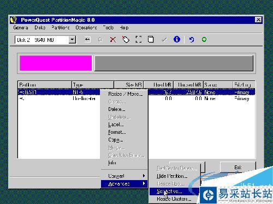Open the Disk 2 selection dropdown
This screenshot has height=204, width=273.
pyautogui.click(x=72, y=40)
